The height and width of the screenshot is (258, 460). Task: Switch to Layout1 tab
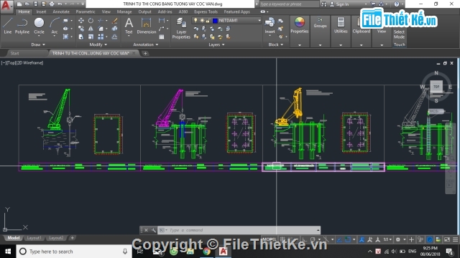(x=34, y=238)
